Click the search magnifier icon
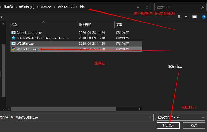This screenshot has width=207, height=132. pos(203,7)
